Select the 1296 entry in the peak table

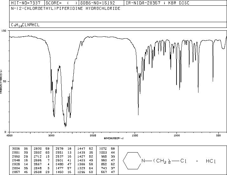pos(85,172)
